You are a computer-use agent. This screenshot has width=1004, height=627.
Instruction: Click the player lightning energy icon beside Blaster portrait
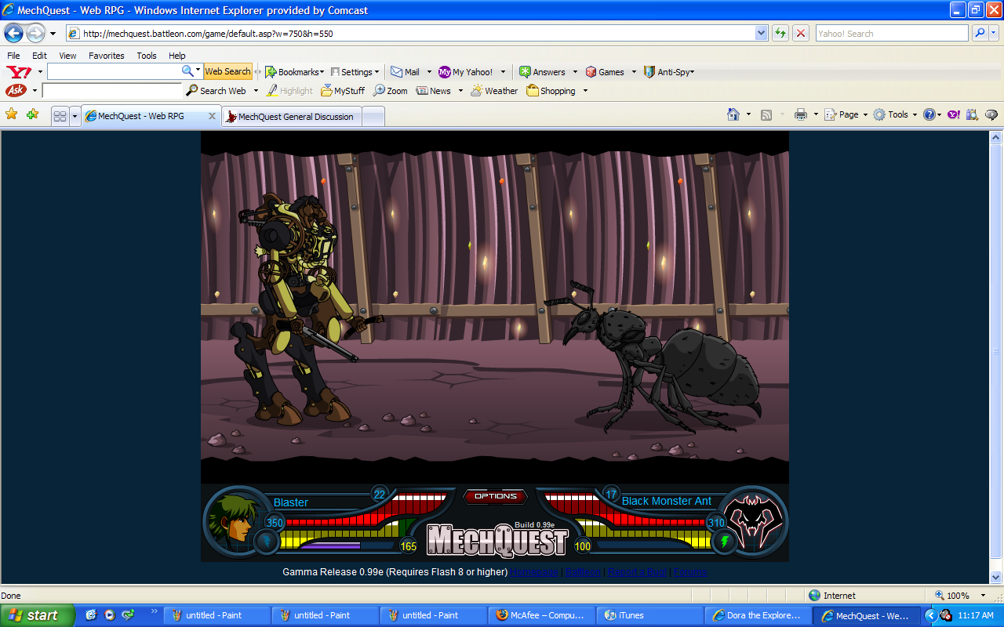pyautogui.click(x=266, y=541)
